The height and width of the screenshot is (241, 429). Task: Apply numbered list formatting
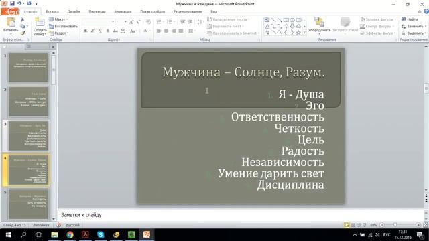coord(170,22)
